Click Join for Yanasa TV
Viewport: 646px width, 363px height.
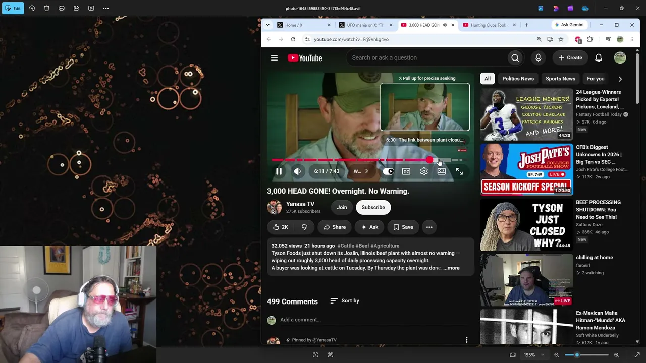pos(342,207)
